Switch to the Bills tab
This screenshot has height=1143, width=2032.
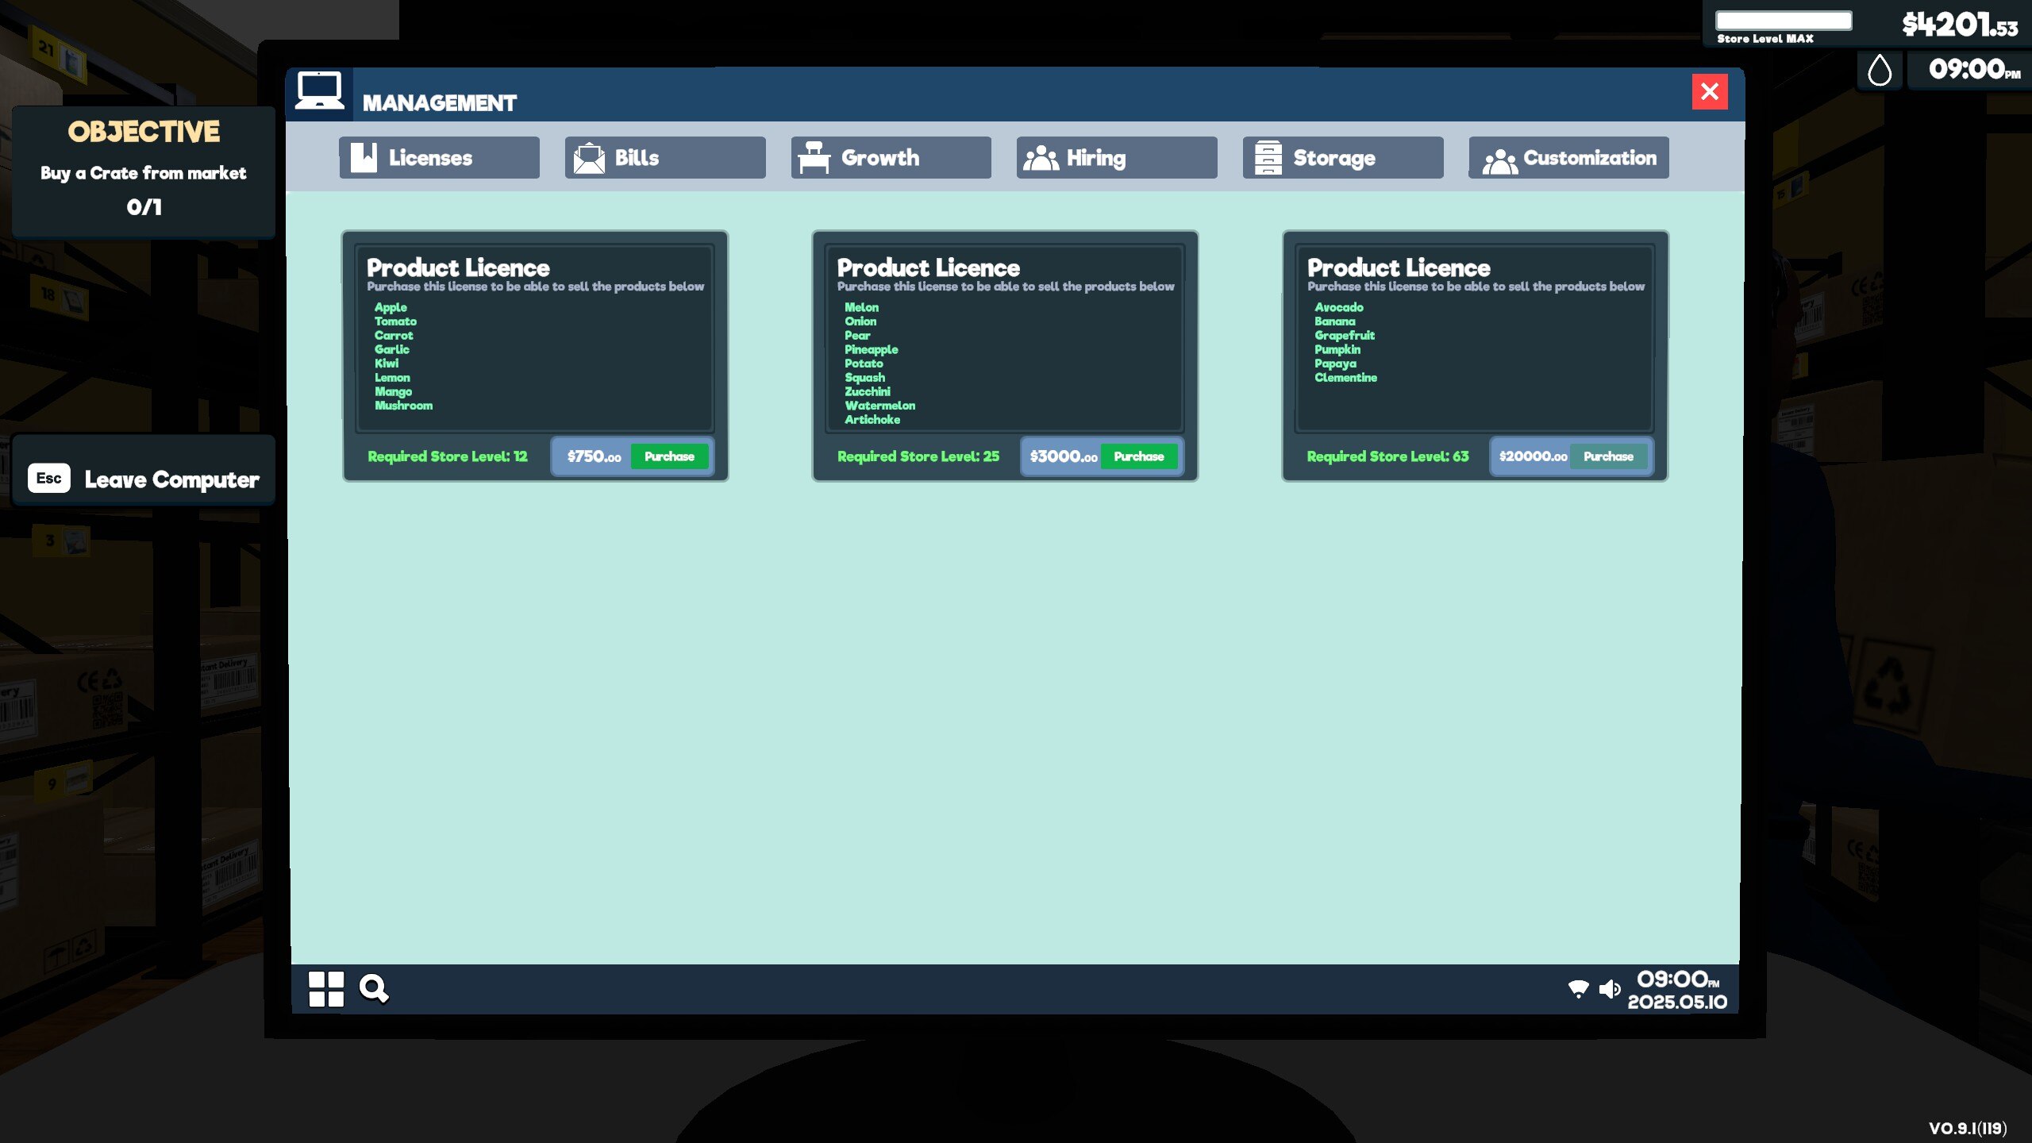665,157
